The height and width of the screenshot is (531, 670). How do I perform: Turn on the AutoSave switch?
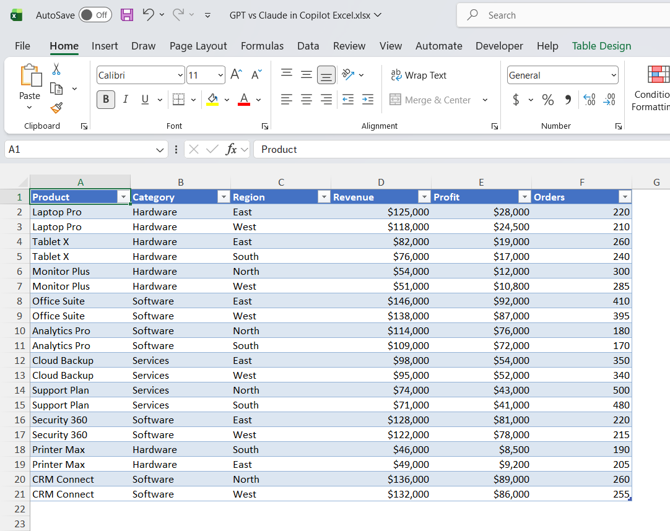95,15
